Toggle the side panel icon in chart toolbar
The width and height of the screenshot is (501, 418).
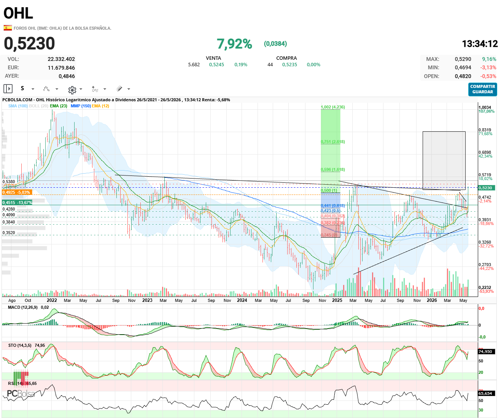click(x=8, y=89)
